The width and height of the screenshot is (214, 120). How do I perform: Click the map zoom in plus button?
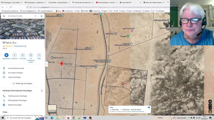pos(210,105)
